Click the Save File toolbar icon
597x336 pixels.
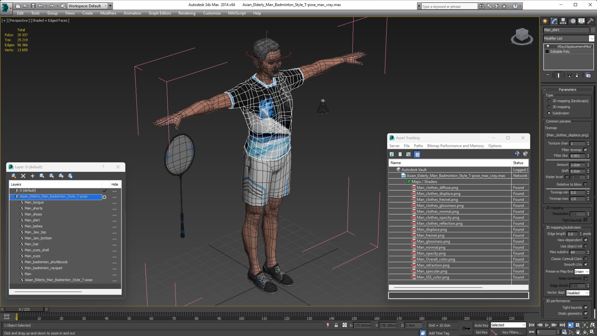pos(33,6)
